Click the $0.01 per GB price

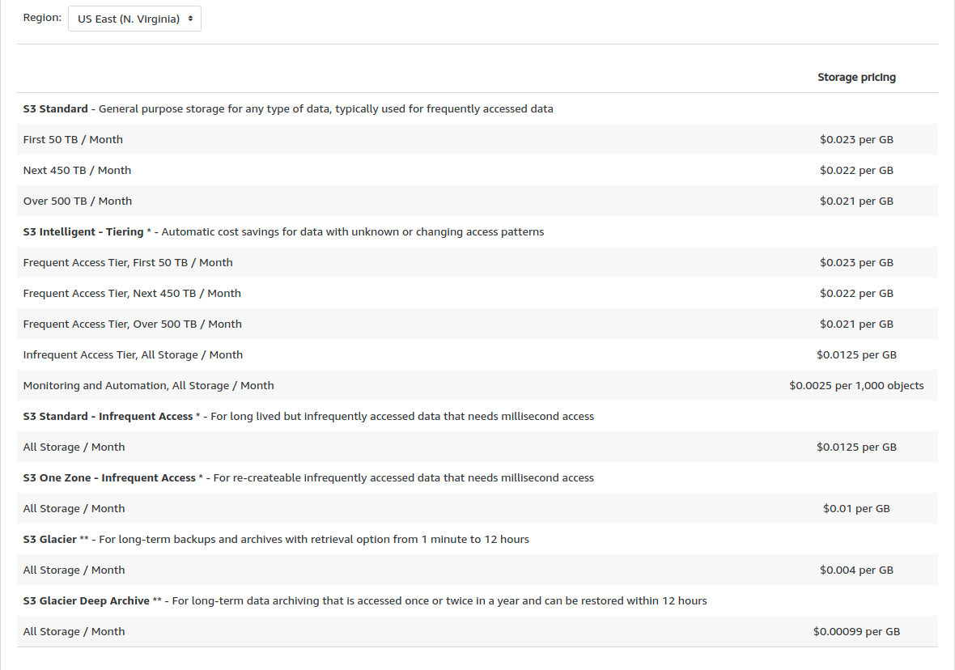tap(856, 508)
